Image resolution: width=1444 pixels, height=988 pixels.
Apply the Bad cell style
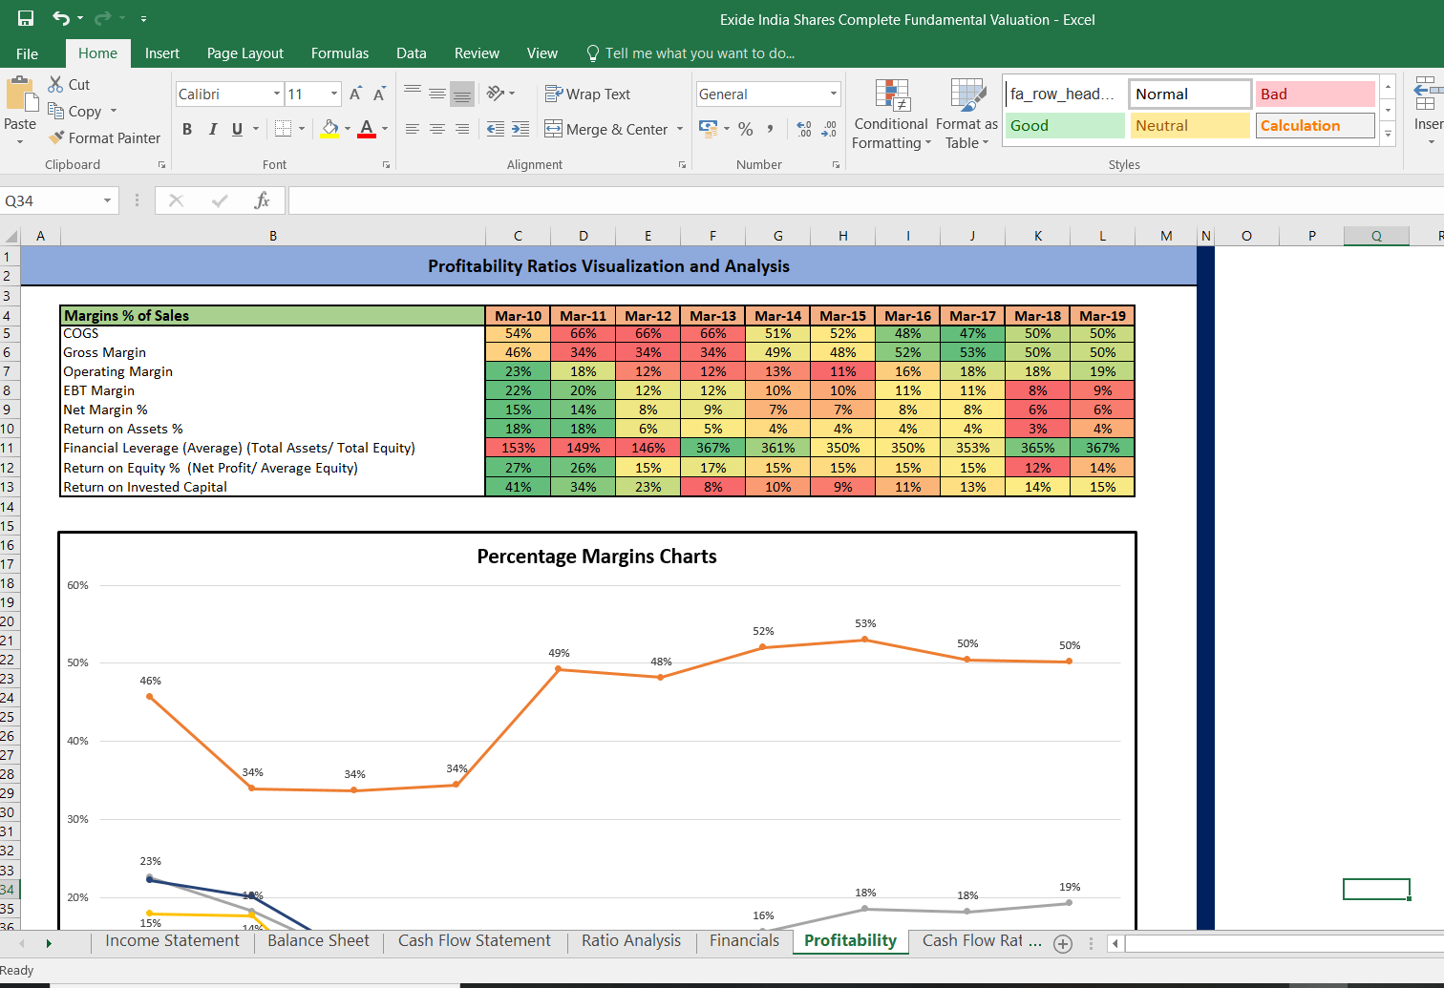[x=1315, y=94]
